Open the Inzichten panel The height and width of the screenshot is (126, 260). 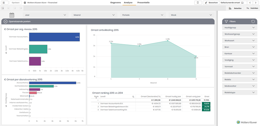[x=252, y=8]
